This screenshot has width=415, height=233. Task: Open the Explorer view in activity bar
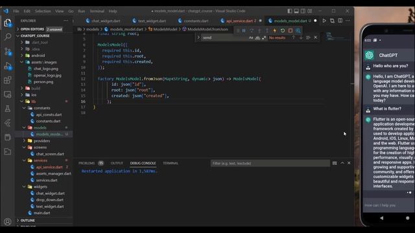pyautogui.click(x=7, y=23)
